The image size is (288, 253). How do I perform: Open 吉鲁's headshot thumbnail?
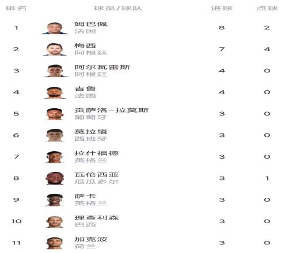pyautogui.click(x=55, y=93)
